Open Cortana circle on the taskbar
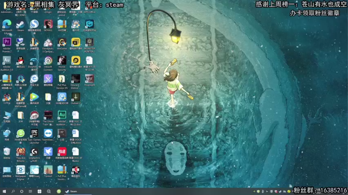Screen dimensions: 348x195 point(21,191)
